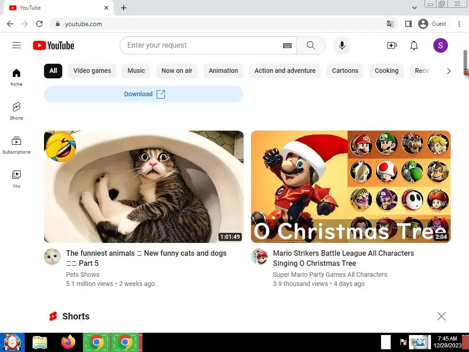Reload the page with the refresh icon
The image size is (469, 352).
click(x=39, y=24)
